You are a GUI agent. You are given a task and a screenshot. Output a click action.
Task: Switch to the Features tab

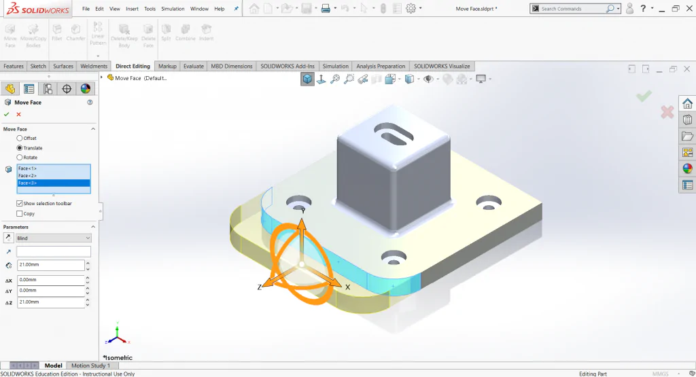(x=14, y=66)
